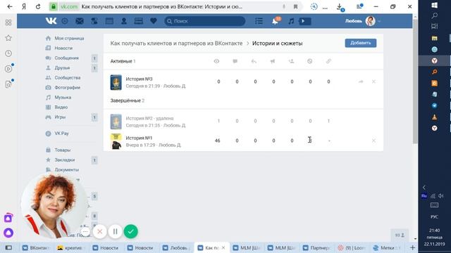This screenshot has height=253, width=451.
Task: Switch to the ВКонтакте browser tab
Action: 37,248
